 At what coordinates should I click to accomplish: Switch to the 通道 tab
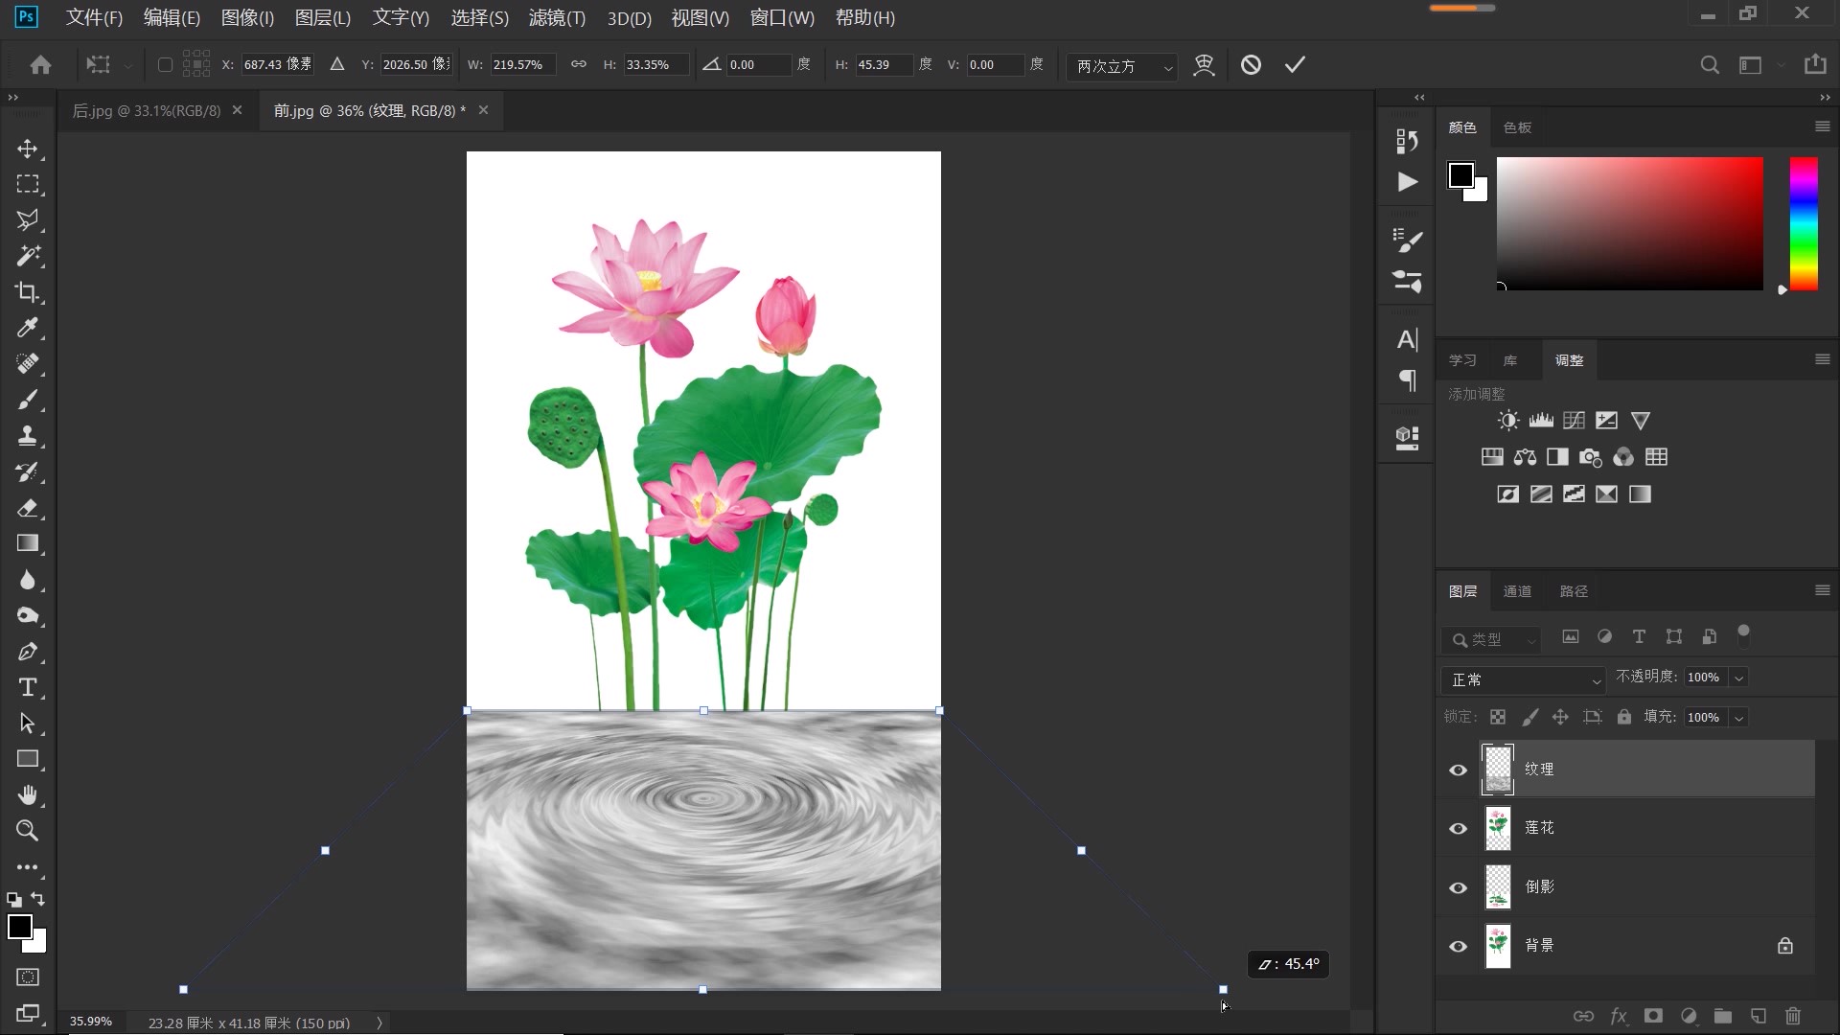1517,591
